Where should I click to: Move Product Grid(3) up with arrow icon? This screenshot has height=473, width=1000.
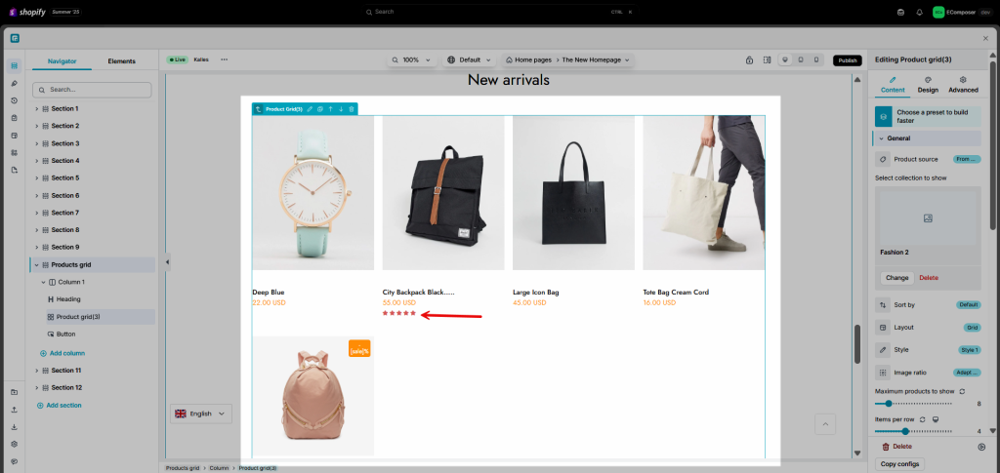330,109
